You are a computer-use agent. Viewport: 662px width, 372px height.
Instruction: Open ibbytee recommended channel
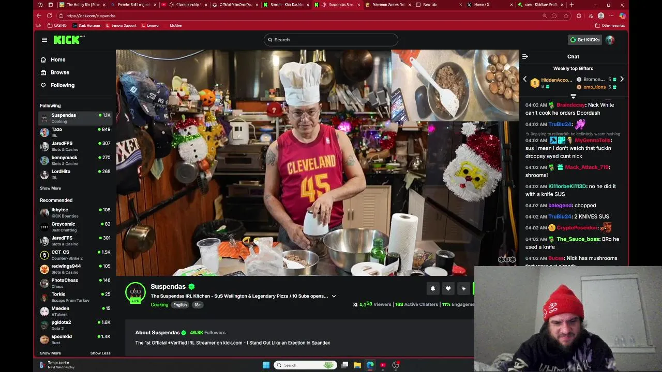(76, 213)
